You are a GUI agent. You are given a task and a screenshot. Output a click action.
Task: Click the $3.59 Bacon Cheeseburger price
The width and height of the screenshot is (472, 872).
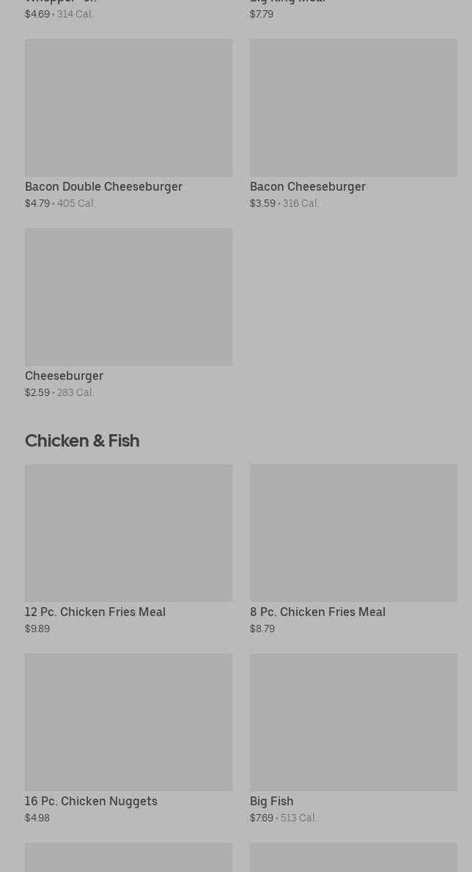click(262, 203)
